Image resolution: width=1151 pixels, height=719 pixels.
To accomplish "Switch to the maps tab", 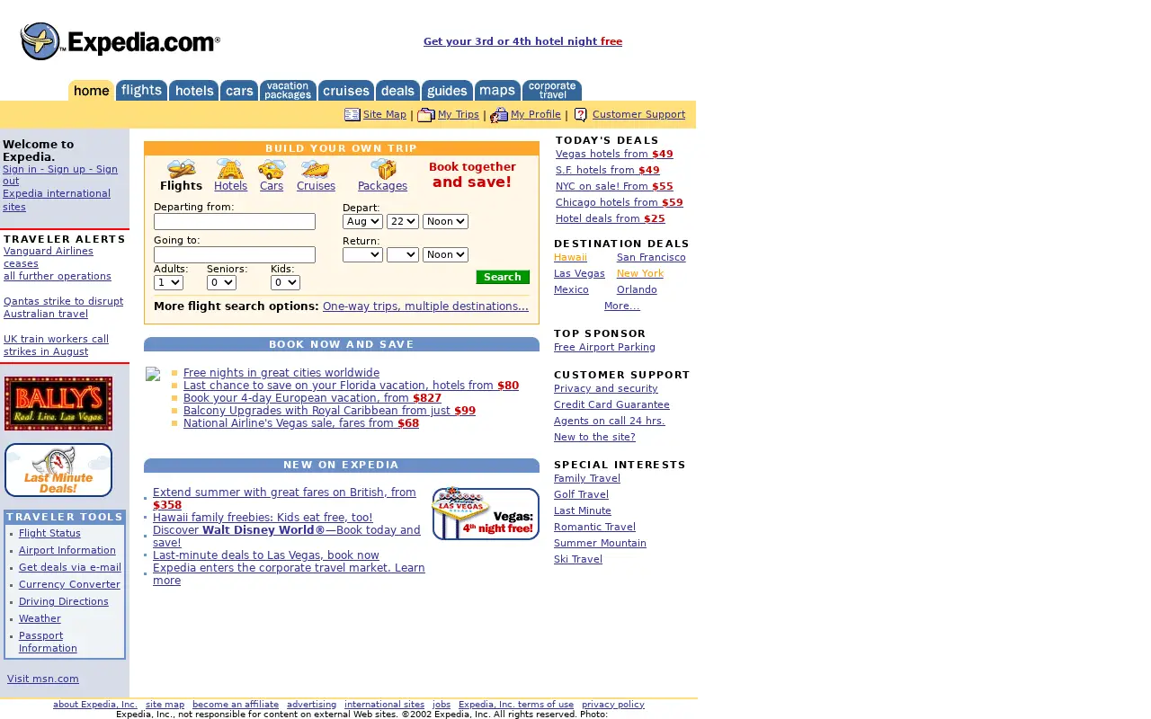I will coord(497,90).
